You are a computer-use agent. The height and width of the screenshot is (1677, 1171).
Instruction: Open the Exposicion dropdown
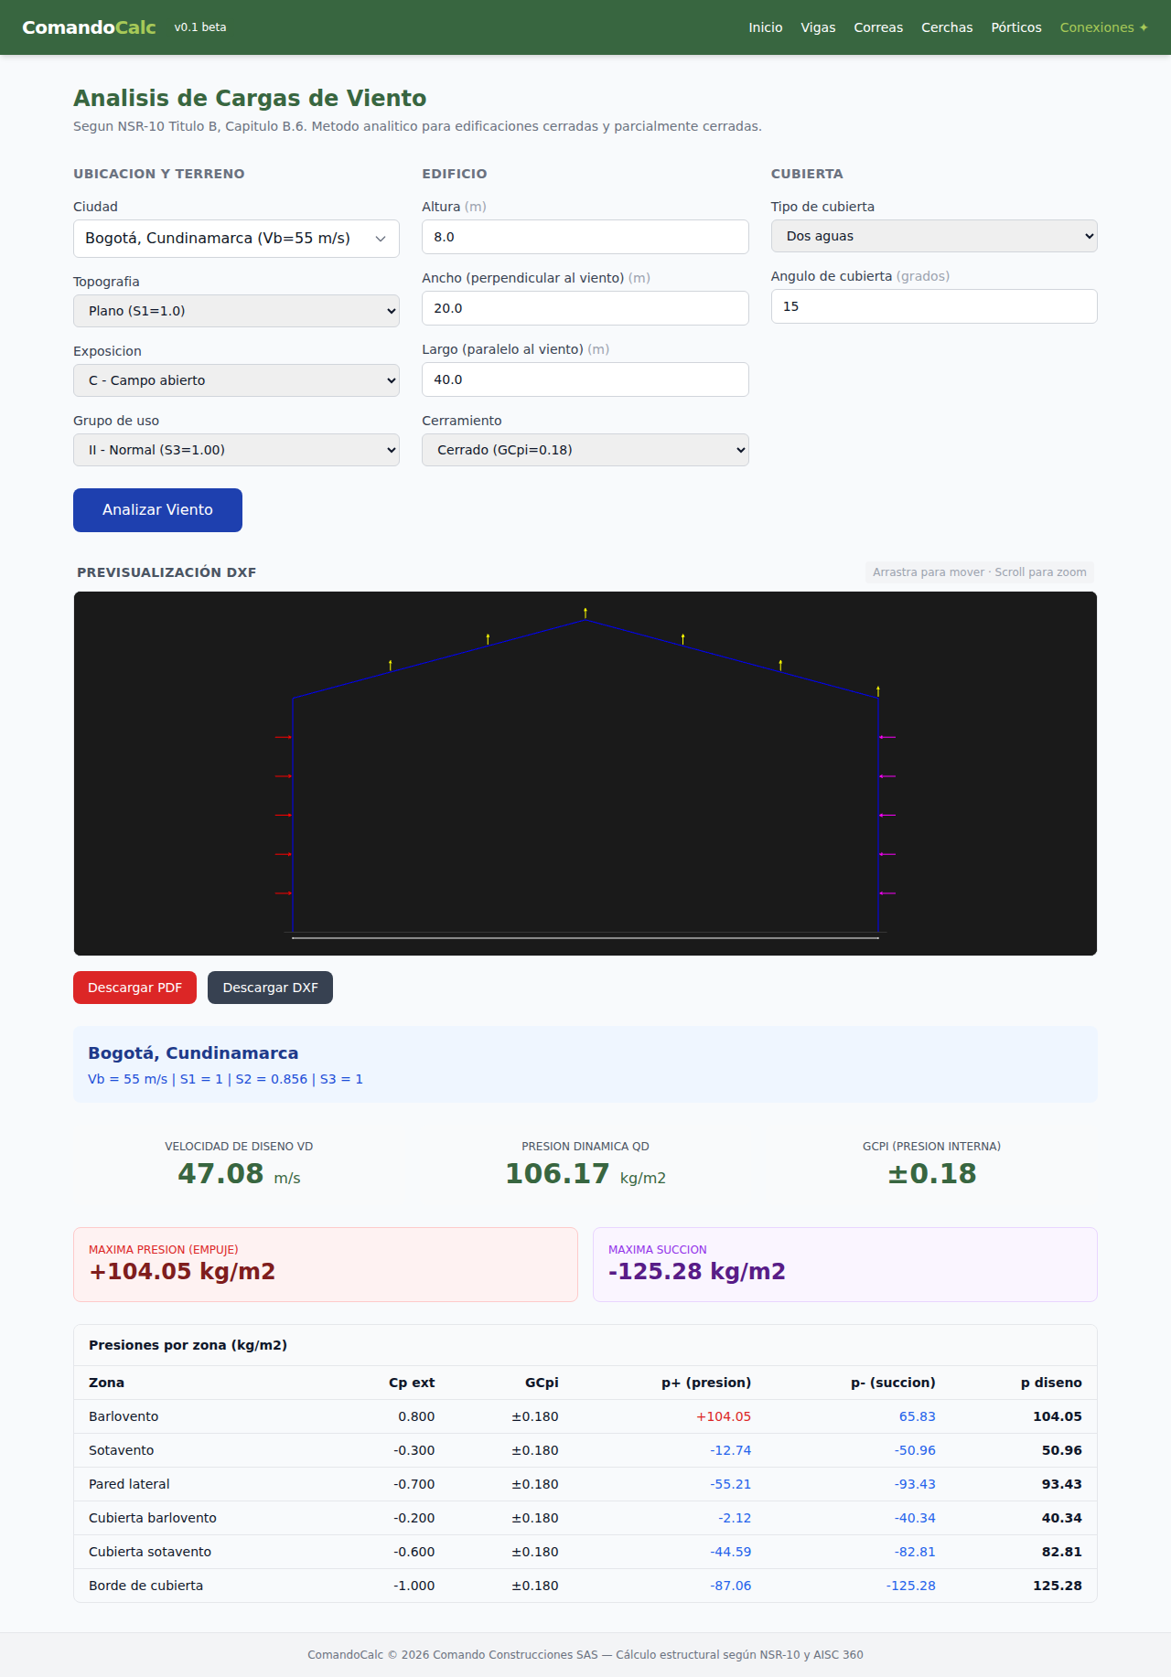pyautogui.click(x=236, y=380)
